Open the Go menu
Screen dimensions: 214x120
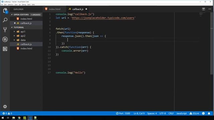tap(20, 4)
